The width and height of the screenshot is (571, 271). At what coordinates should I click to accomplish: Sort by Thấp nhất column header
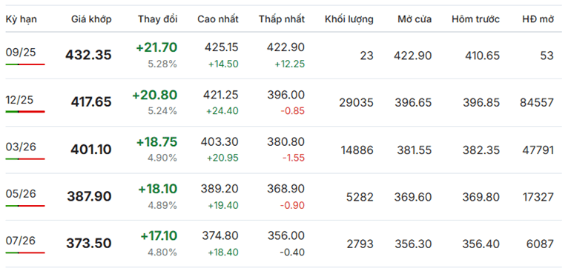(x=282, y=19)
